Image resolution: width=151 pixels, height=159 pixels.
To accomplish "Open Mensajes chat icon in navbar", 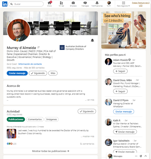I will point(85,4).
